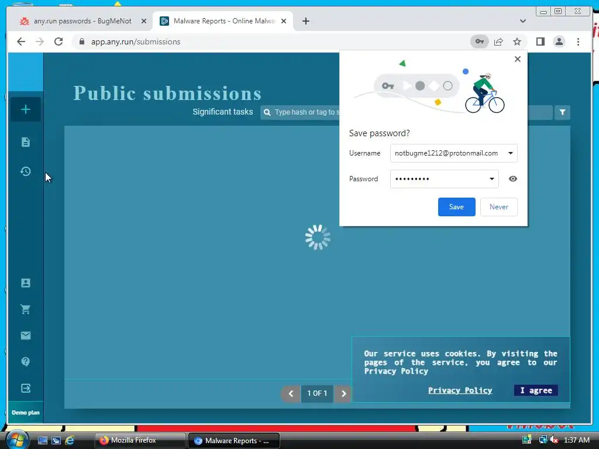Open the Chrome profile avatar icon
The image size is (599, 449).
[x=559, y=42]
